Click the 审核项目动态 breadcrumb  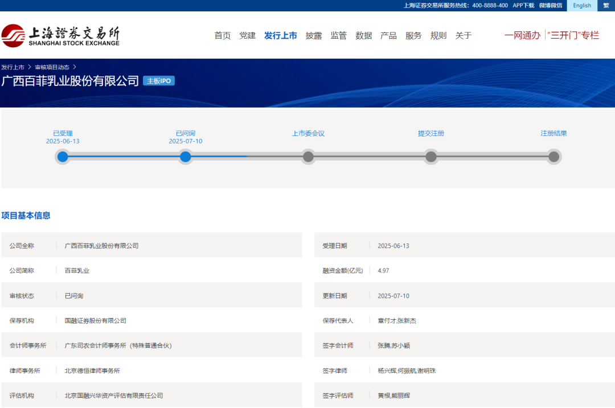pyautogui.click(x=52, y=67)
